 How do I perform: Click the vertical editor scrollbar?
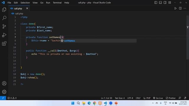[188, 37]
